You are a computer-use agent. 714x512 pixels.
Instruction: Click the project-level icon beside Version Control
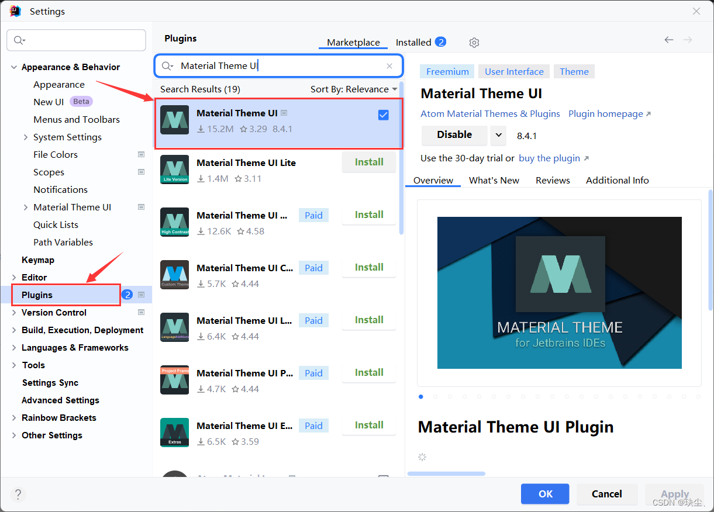pyautogui.click(x=141, y=312)
